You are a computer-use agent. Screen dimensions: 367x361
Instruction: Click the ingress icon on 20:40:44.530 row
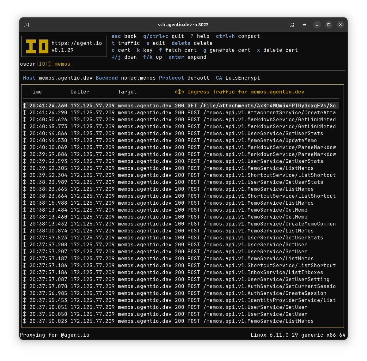tap(25, 141)
